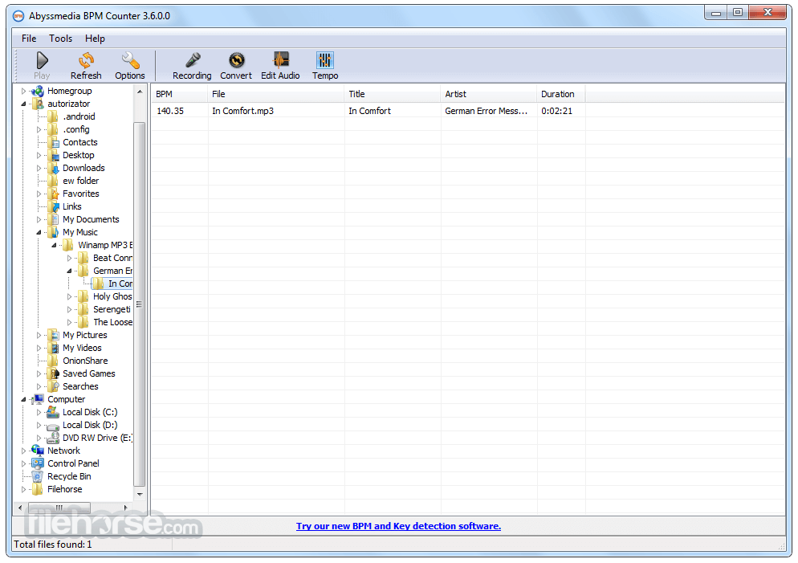
Task: Select the .android folder
Action: pyautogui.click(x=79, y=116)
